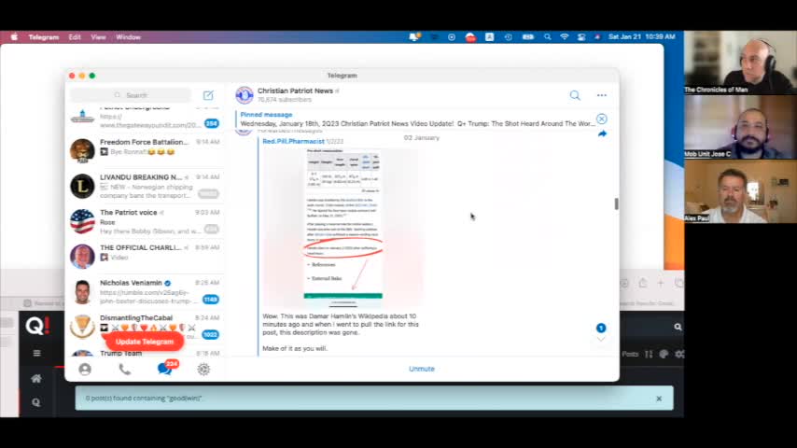Open the Trump Team chat
This screenshot has height=448, width=797.
(145, 353)
